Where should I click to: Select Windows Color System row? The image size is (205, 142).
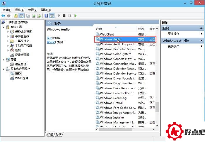126,54
